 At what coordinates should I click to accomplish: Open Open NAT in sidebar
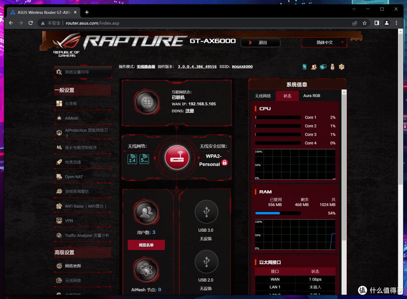pos(74,177)
